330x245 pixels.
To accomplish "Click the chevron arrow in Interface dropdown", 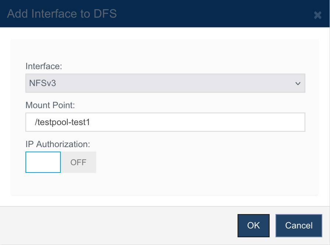I will (298, 84).
